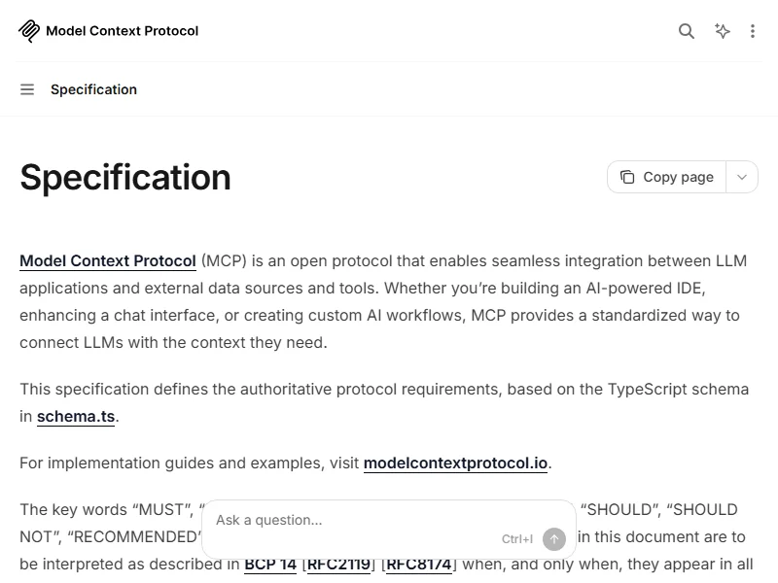Click the Ctrl+I shortcut hint
The image size is (778, 583).
[x=517, y=539]
